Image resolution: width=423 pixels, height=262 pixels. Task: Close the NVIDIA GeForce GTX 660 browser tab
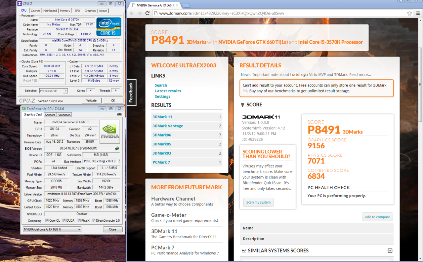click(178, 5)
